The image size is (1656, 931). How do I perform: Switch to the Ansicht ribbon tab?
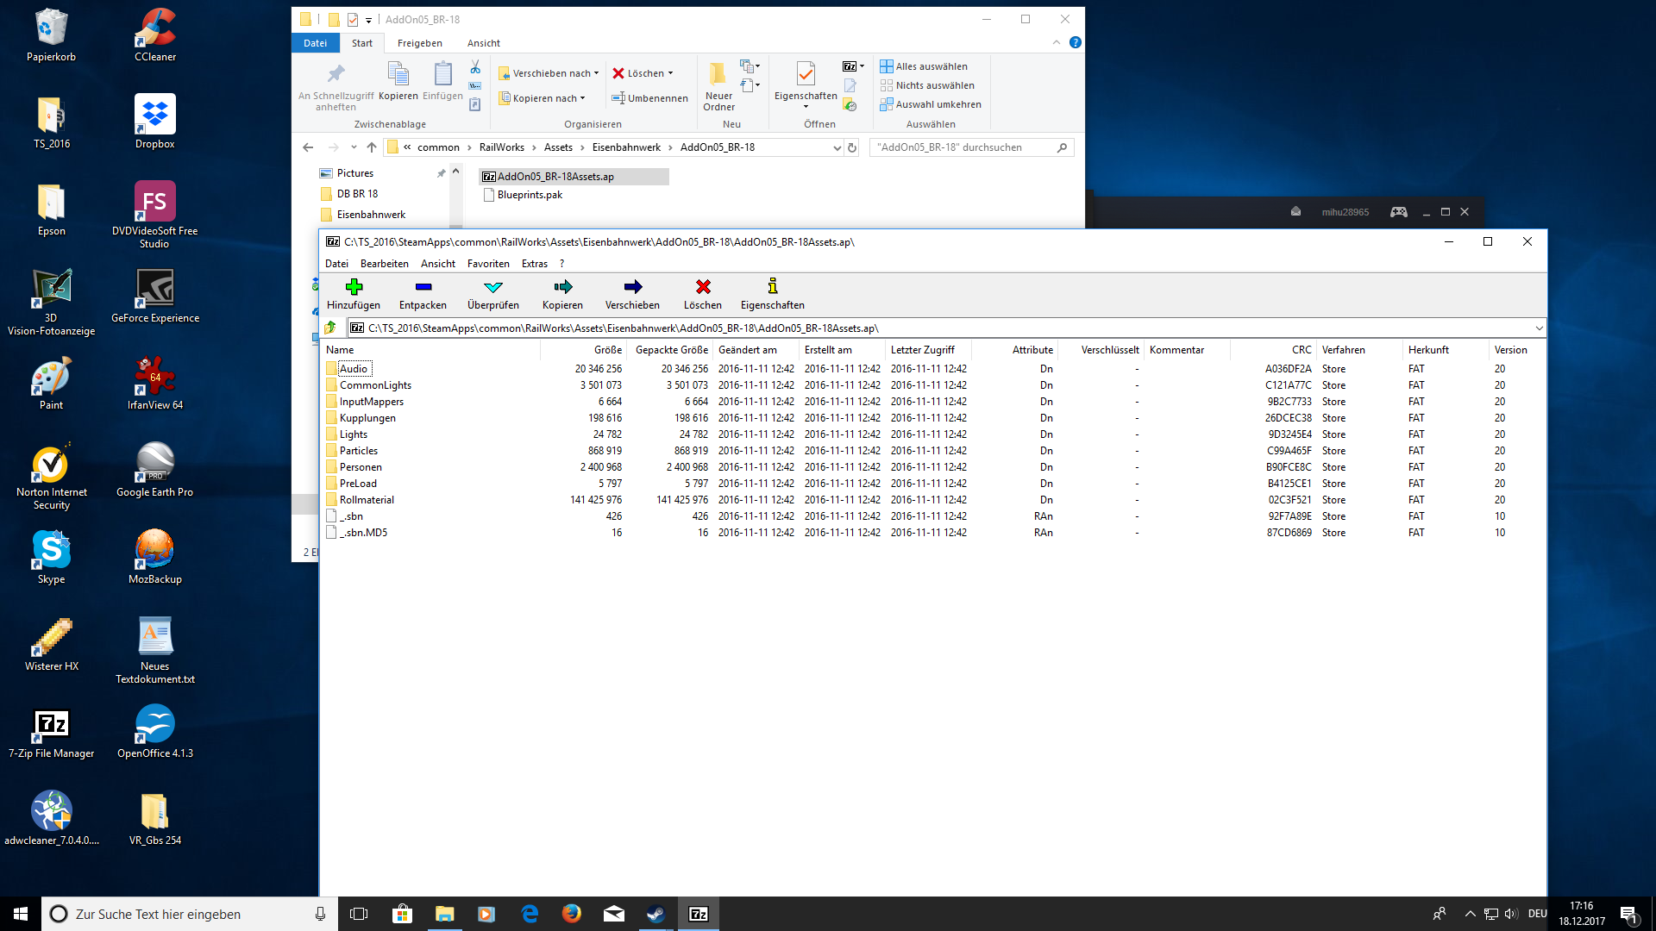(x=483, y=43)
